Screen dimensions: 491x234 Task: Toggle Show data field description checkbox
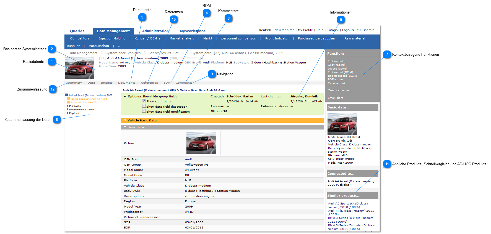(x=144, y=106)
